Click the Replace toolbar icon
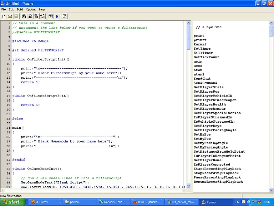The image size is (274, 206). [42, 16]
